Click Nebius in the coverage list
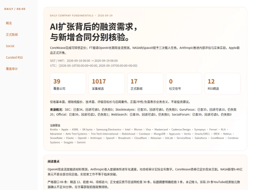Image resolution: width=253 pixels, height=190 pixels. [227, 134]
